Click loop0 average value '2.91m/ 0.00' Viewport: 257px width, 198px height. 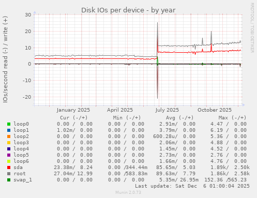[177, 124]
